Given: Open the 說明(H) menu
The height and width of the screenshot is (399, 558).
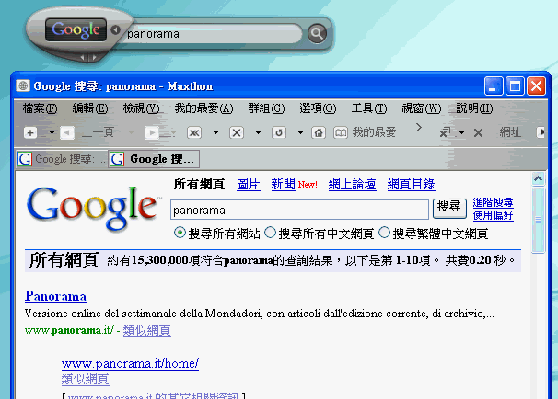Looking at the screenshot, I should click(x=474, y=108).
